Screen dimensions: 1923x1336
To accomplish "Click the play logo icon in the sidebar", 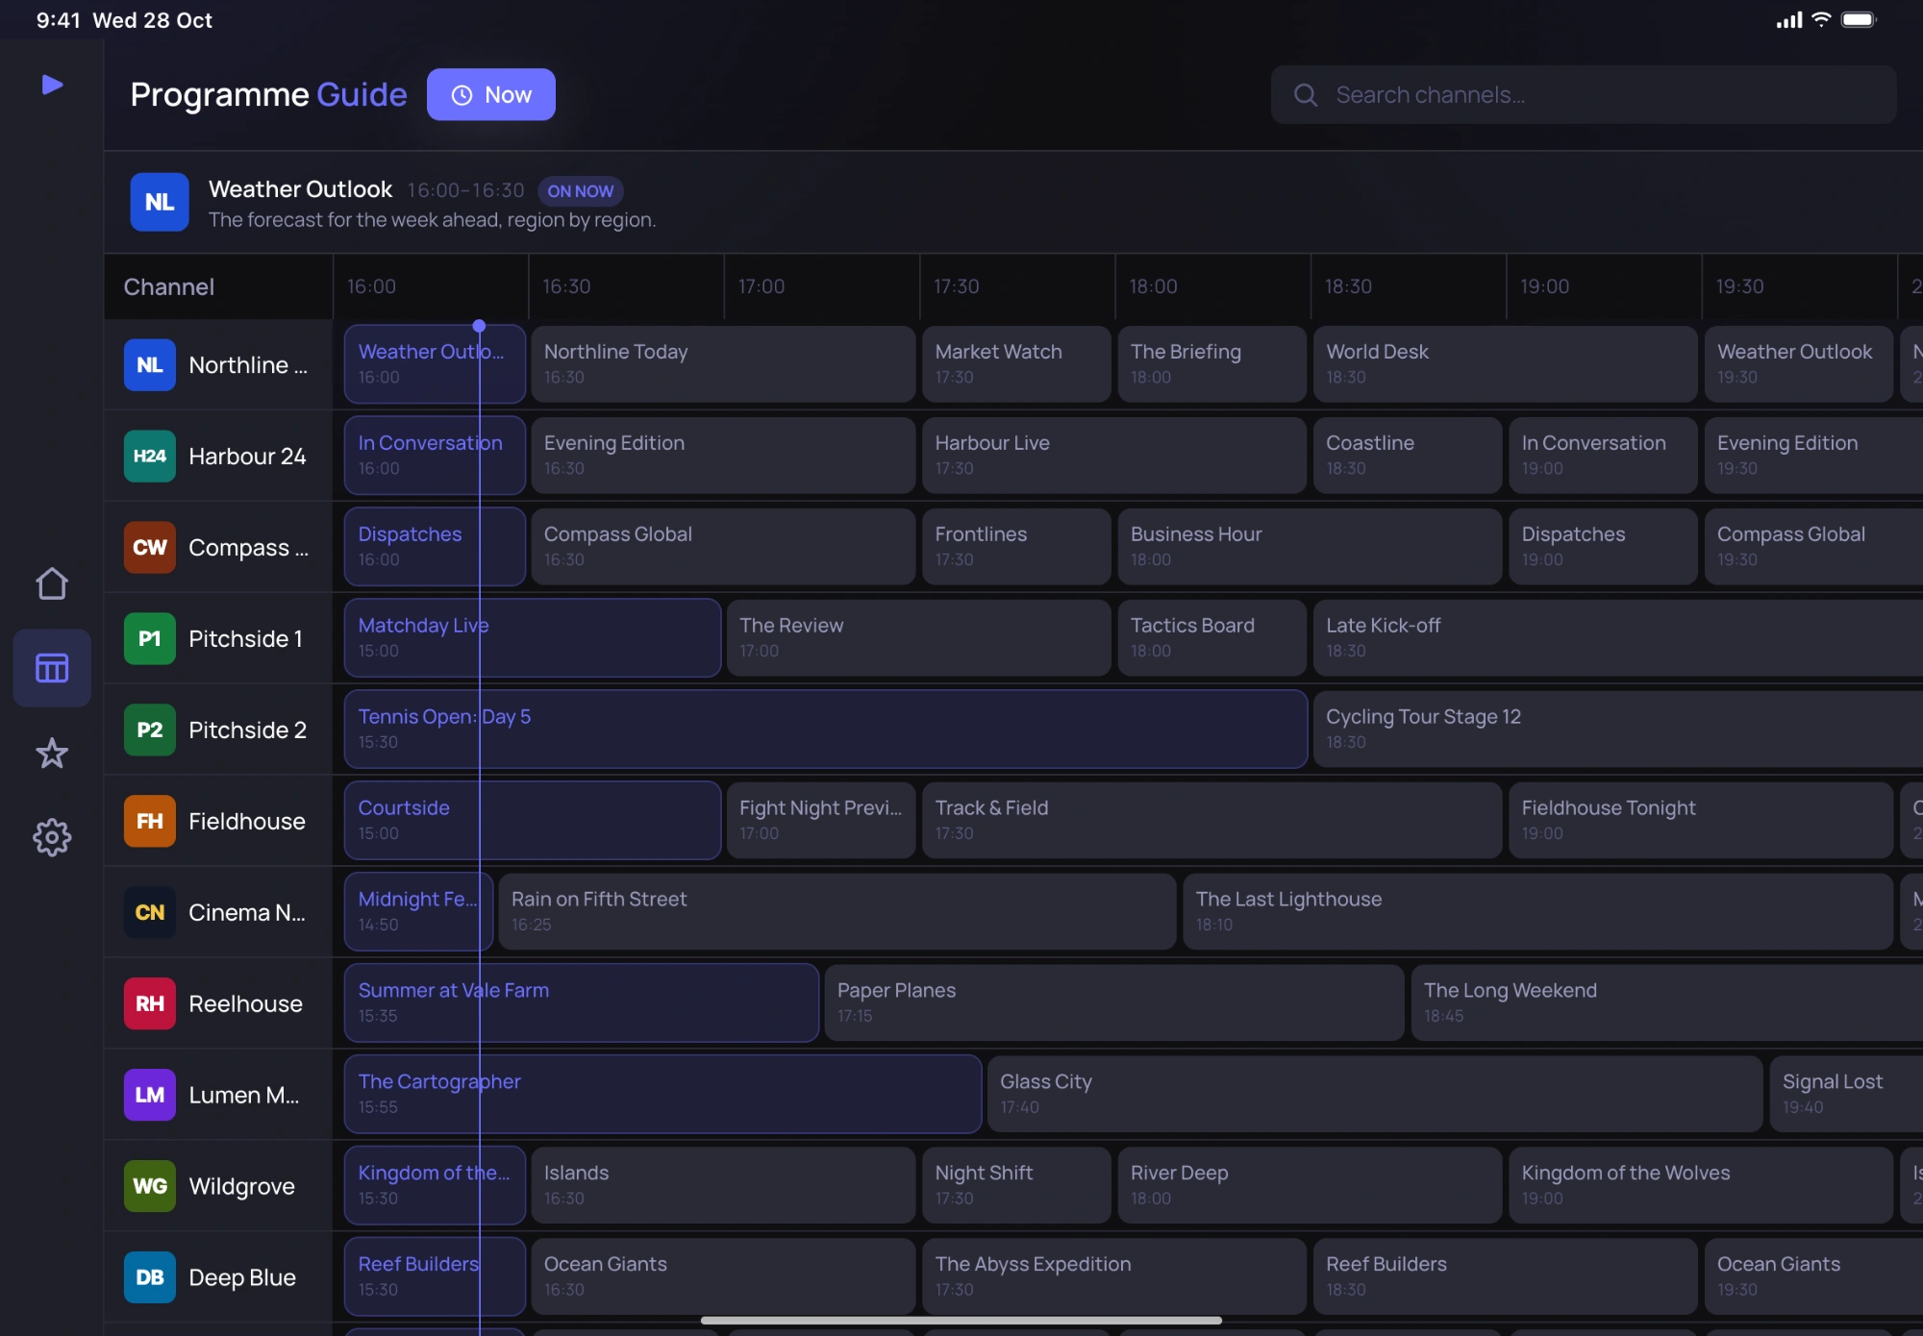I will pos(53,85).
